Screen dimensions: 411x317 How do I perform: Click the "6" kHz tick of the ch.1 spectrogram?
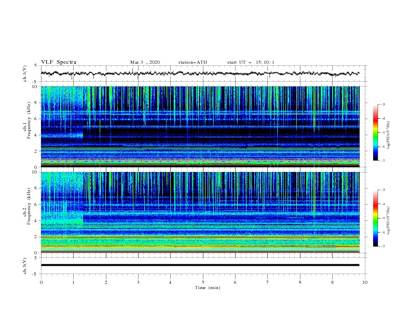point(36,119)
